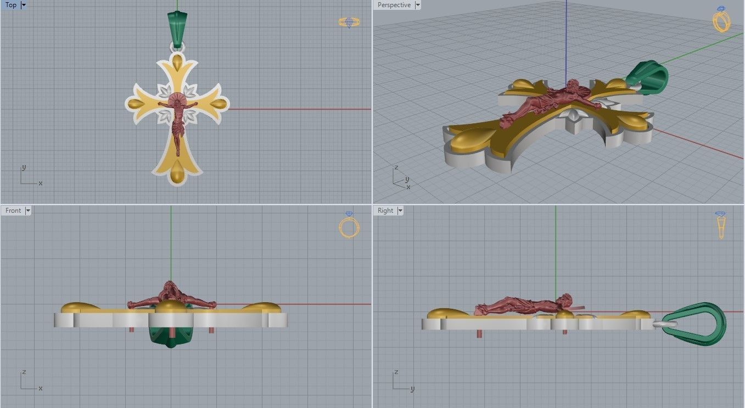Viewport: 745px width, 408px height.
Task: Select the Right viewport title label
Action: pos(385,211)
